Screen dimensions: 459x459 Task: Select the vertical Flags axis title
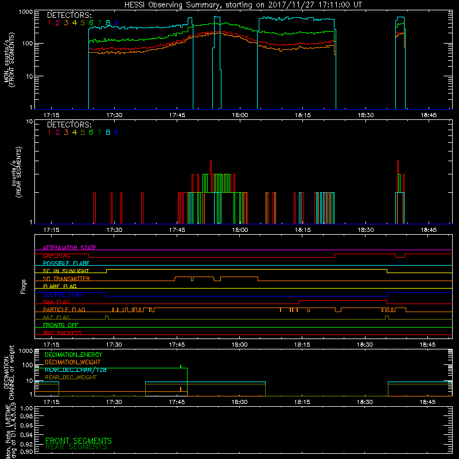(x=23, y=286)
